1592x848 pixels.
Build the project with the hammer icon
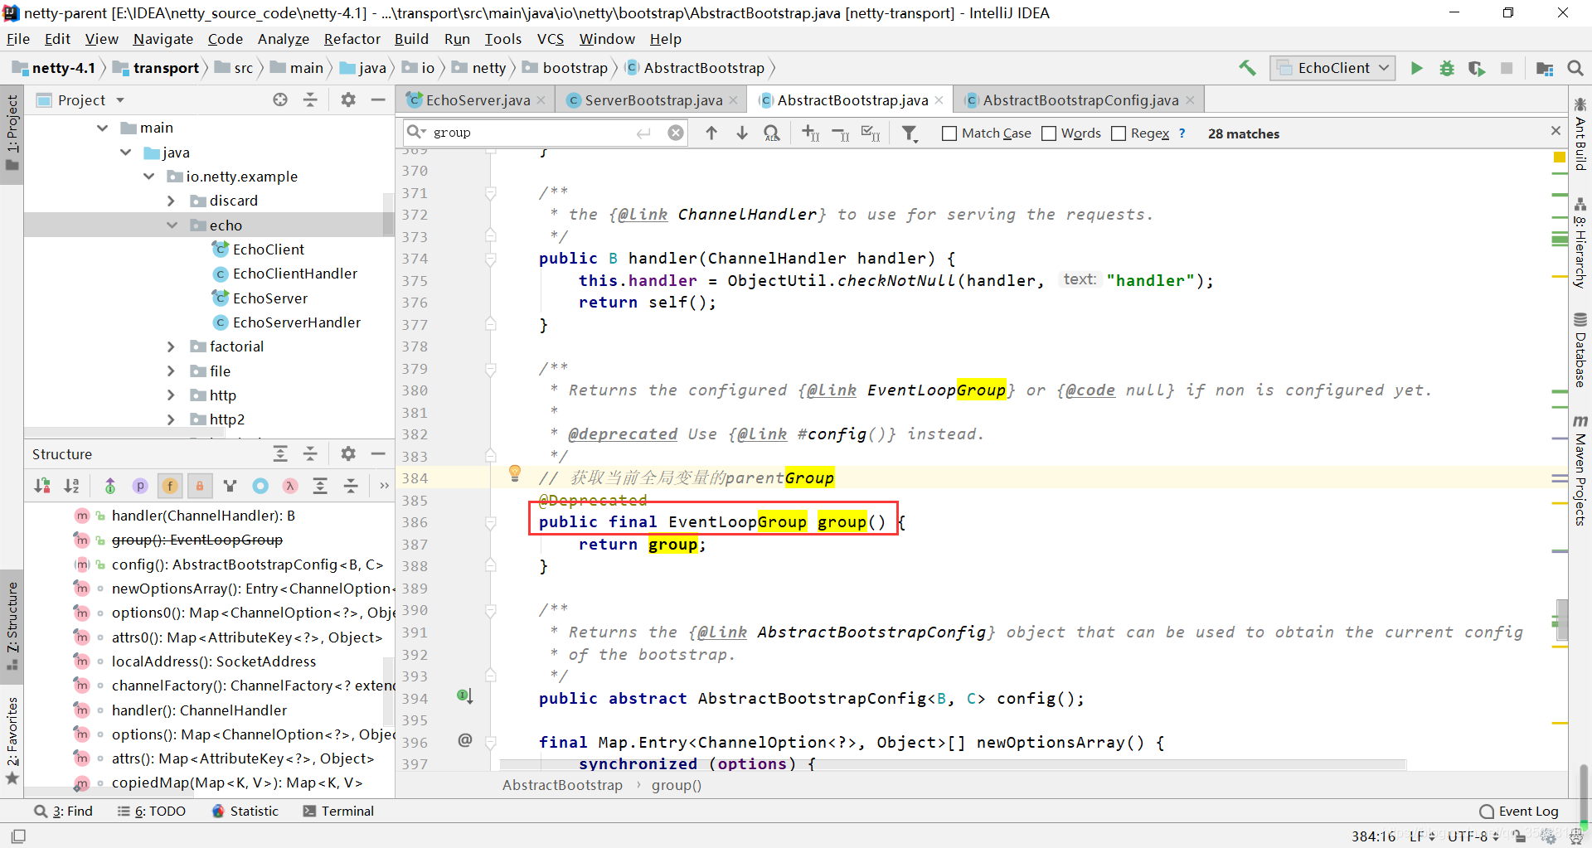click(x=1247, y=68)
